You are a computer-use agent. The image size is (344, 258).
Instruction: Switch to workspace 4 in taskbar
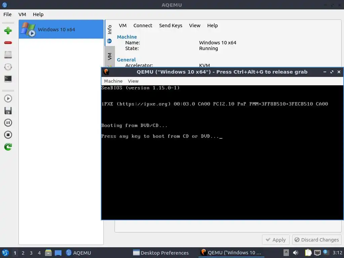tap(39, 253)
